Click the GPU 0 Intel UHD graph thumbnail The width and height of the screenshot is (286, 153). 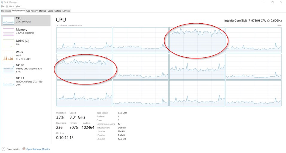pos(8,68)
